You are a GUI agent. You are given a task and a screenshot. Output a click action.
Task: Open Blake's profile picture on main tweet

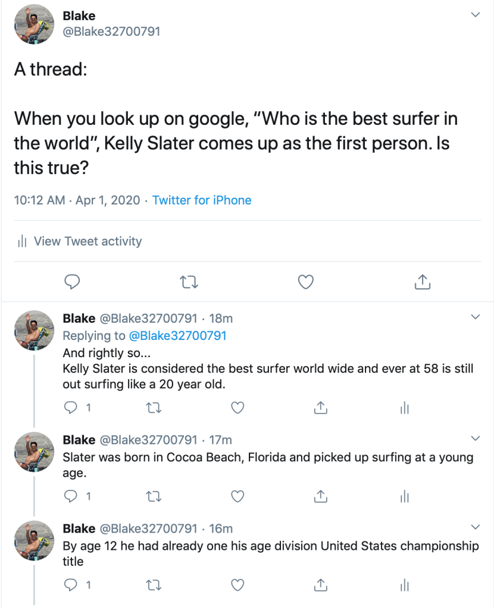click(x=34, y=24)
